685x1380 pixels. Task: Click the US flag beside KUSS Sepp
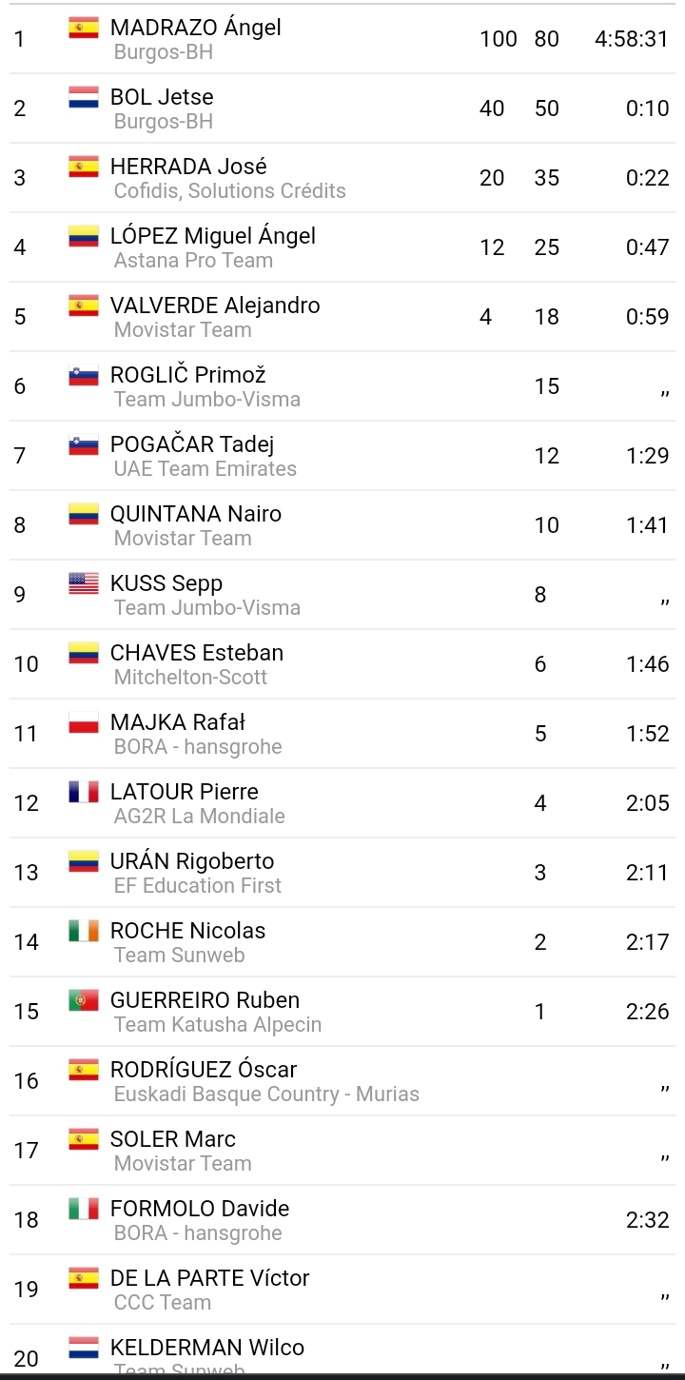pos(84,584)
